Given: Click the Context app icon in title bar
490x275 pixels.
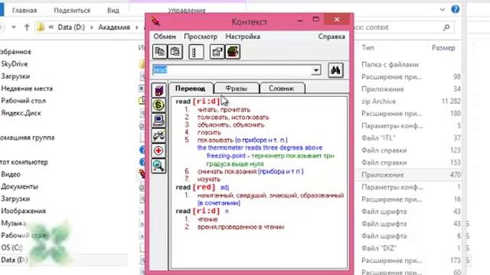Looking at the screenshot, I should [x=155, y=21].
